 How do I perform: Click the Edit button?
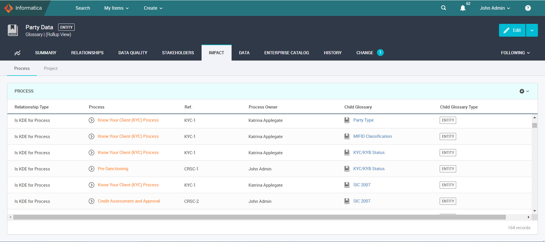click(x=512, y=30)
